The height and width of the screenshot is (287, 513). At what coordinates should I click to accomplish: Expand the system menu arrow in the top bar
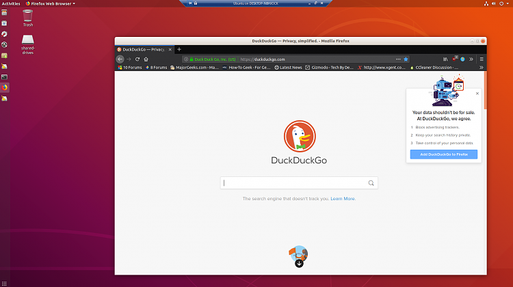click(x=508, y=3)
